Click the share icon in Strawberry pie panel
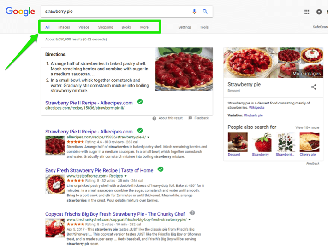Image resolution: width=328 pixels, height=248 pixels. click(313, 87)
